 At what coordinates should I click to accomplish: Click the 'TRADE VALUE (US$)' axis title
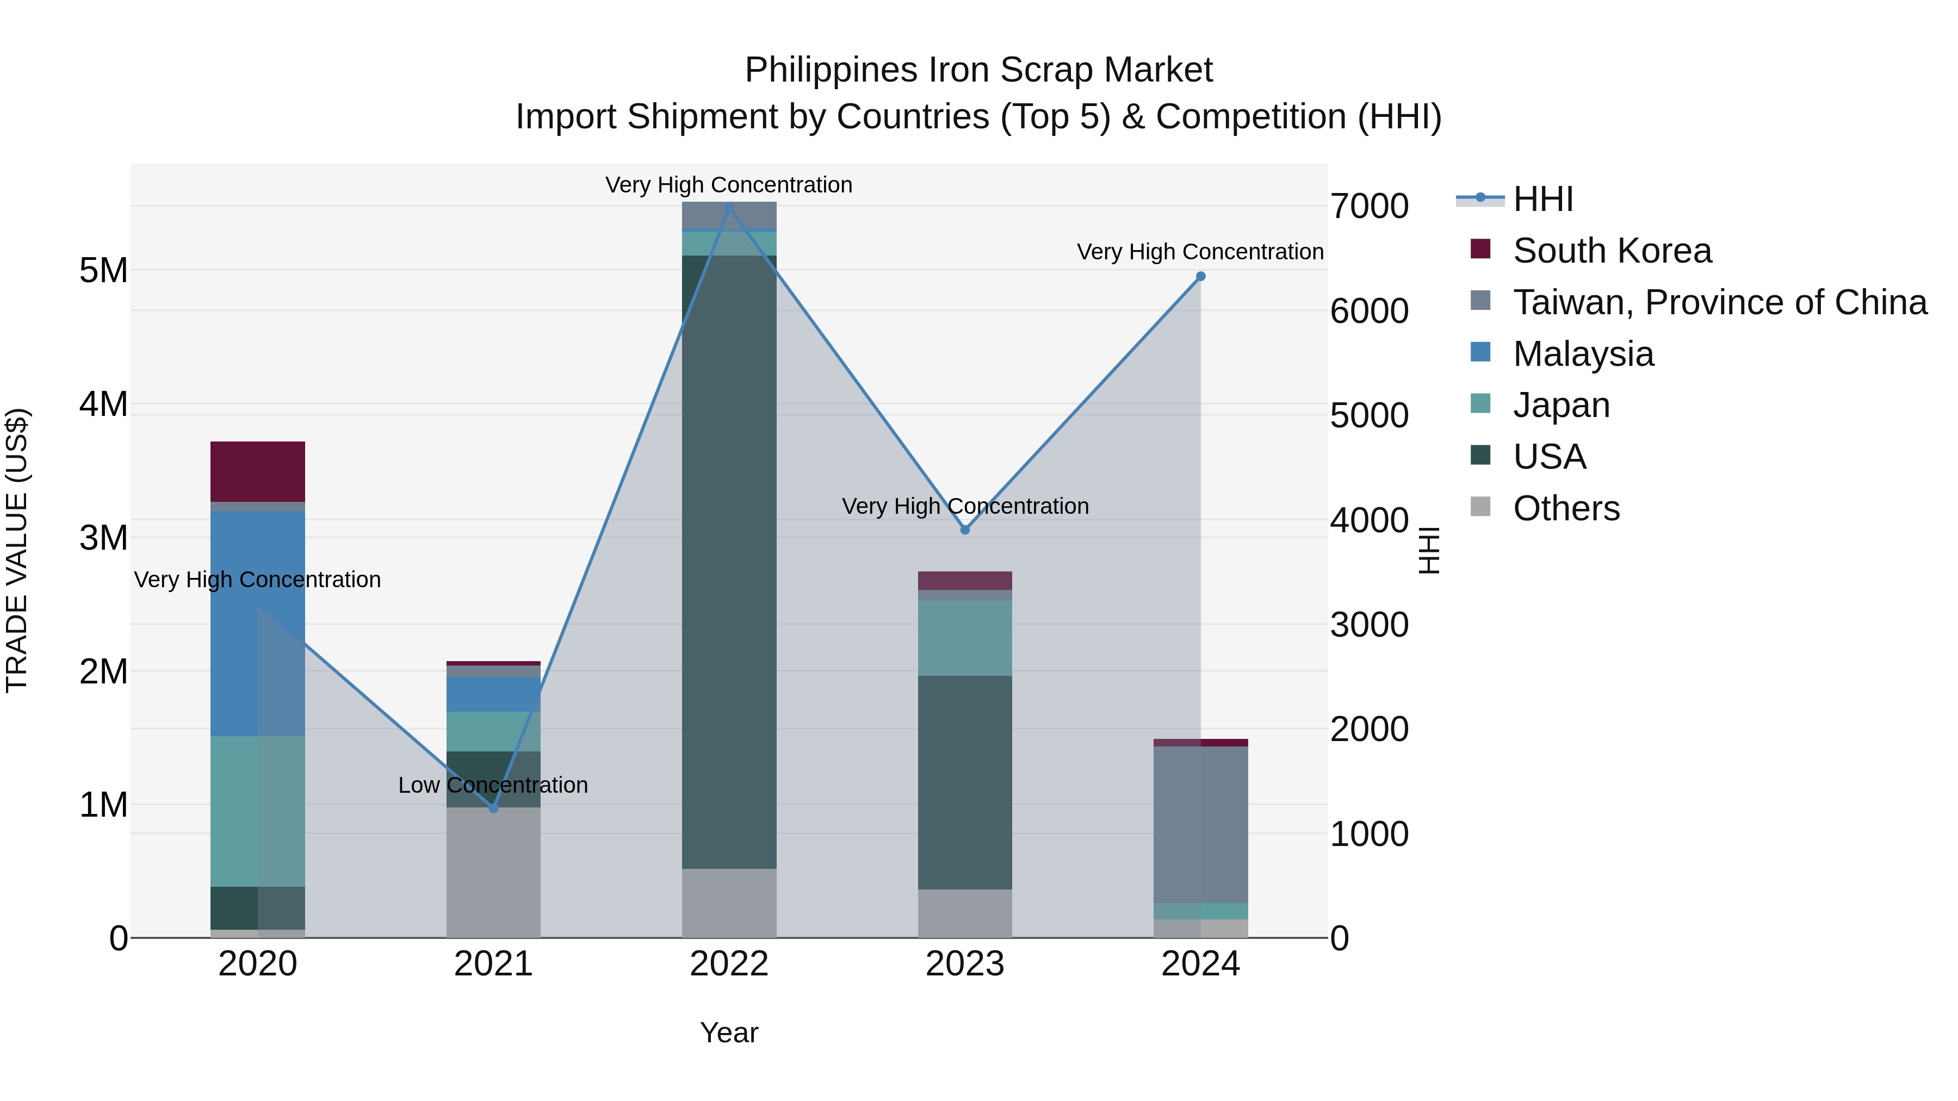coord(17,550)
